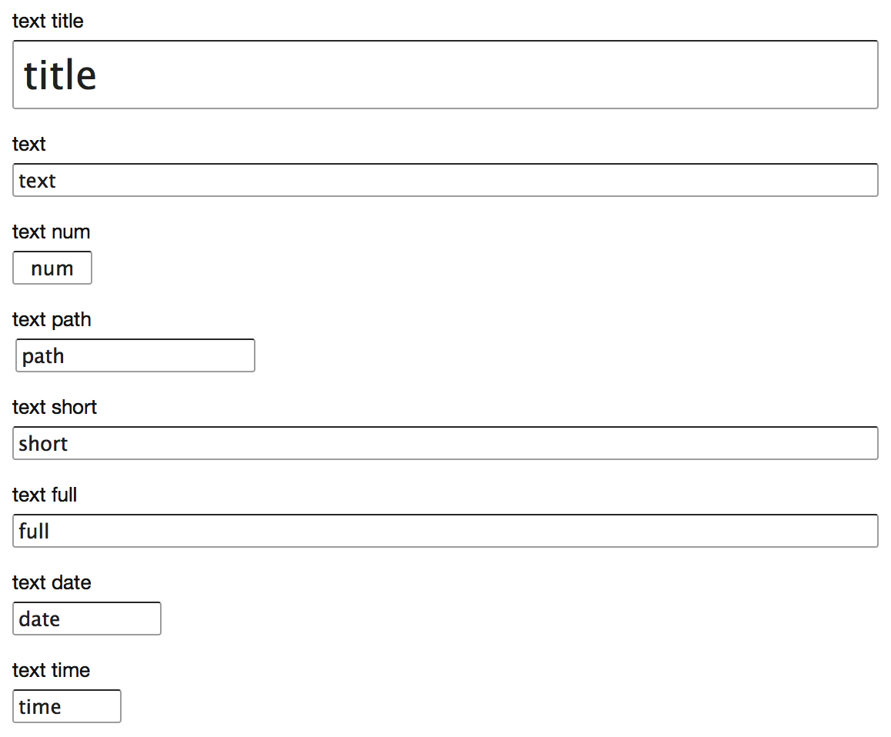Select the small num input field

[x=52, y=268]
